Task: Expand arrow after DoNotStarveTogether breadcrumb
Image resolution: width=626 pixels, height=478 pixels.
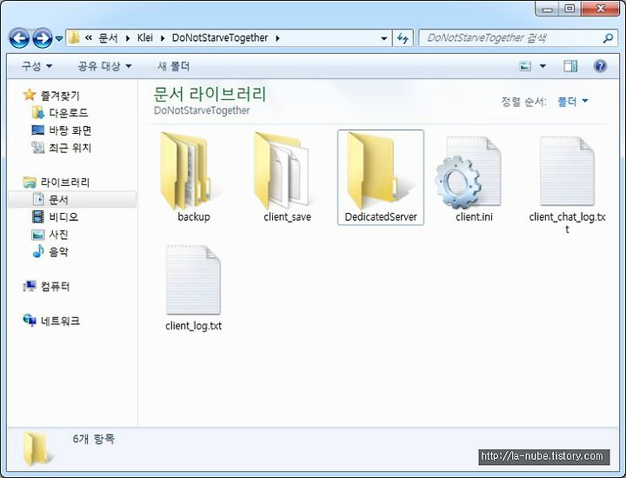Action: tap(277, 38)
